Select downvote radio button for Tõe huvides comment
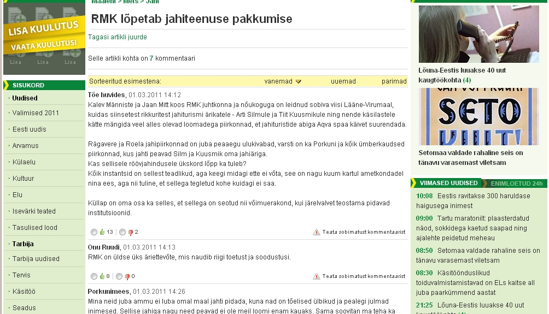Image resolution: width=549 pixels, height=314 pixels. (122, 232)
